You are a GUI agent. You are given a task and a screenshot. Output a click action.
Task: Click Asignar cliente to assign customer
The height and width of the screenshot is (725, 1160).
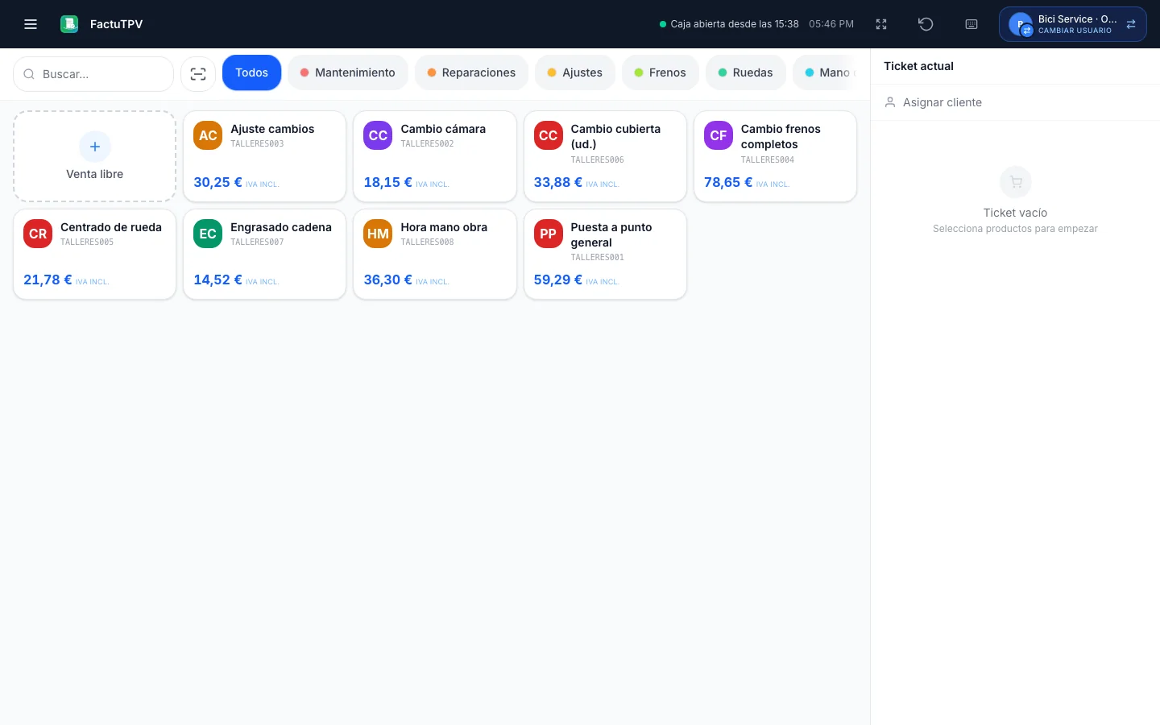(942, 102)
